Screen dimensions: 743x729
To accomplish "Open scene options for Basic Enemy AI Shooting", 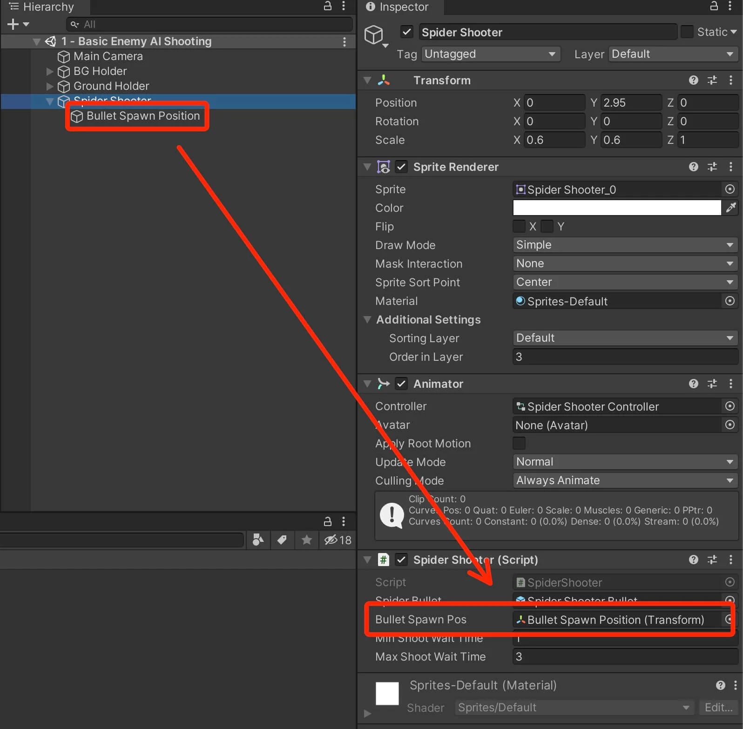I will (344, 42).
